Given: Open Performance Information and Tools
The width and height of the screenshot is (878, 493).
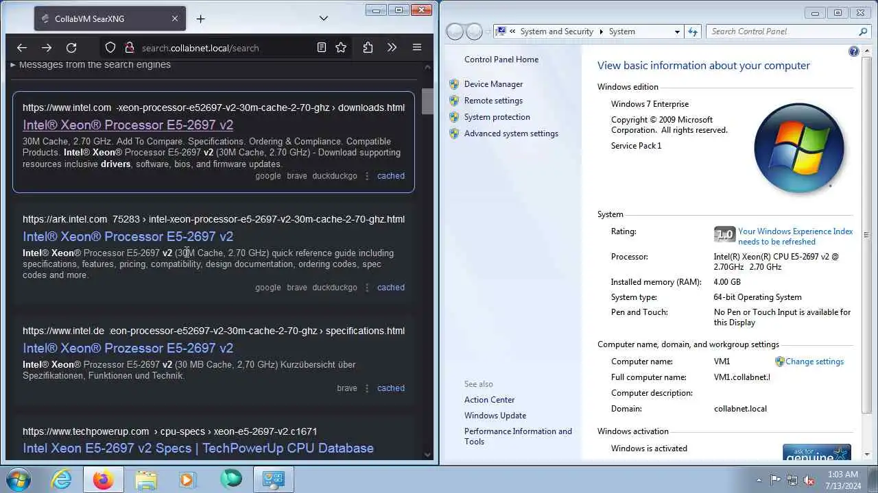Looking at the screenshot, I should [x=518, y=436].
